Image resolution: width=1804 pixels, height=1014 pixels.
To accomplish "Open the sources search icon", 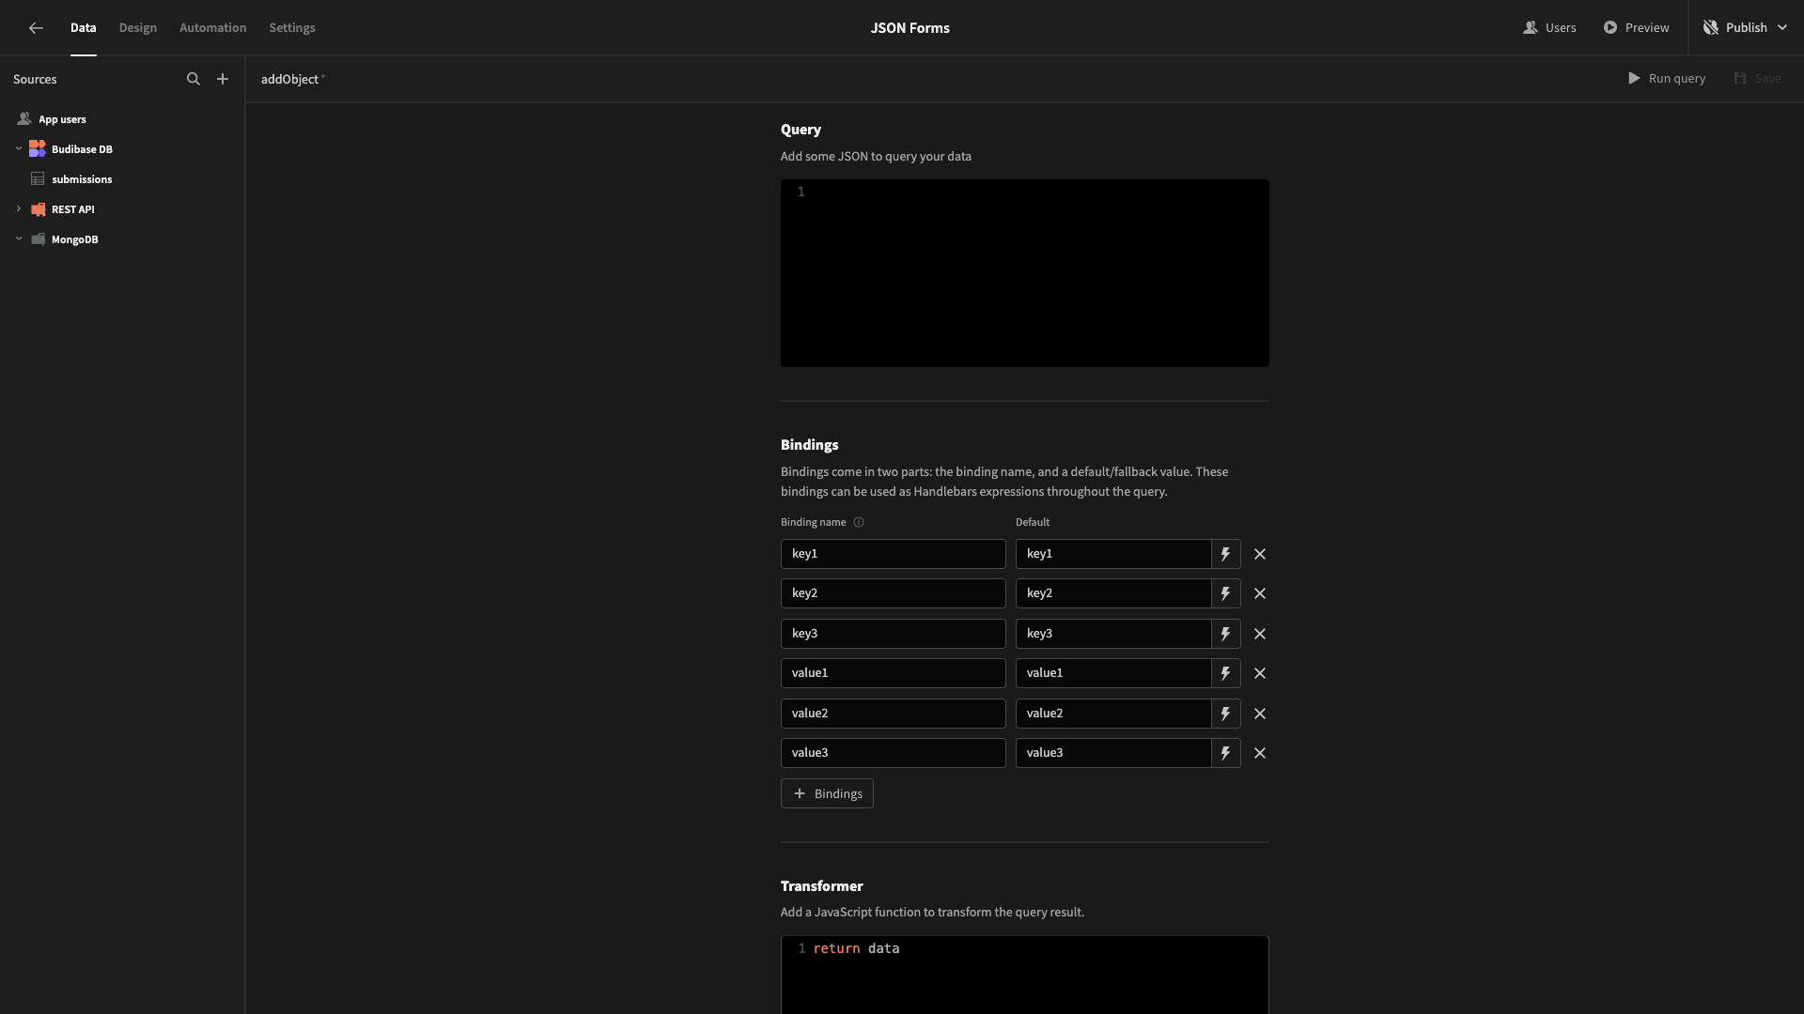I will click(x=194, y=80).
